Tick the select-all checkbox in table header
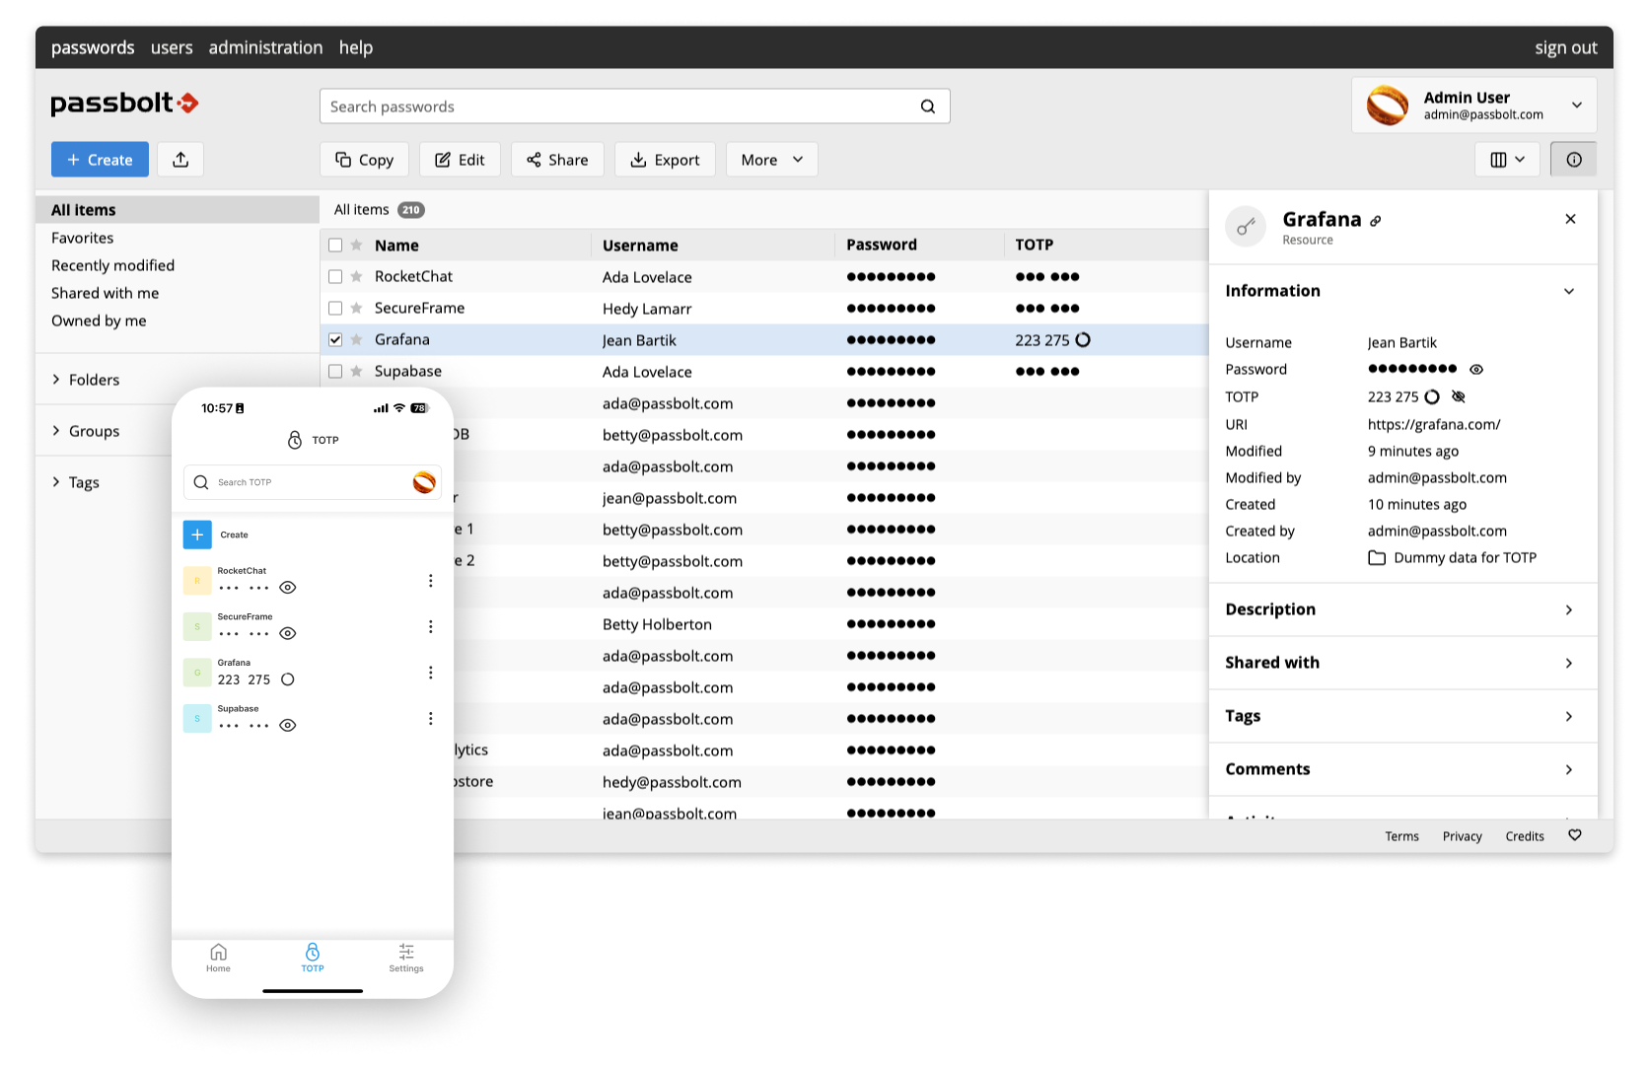 335,246
